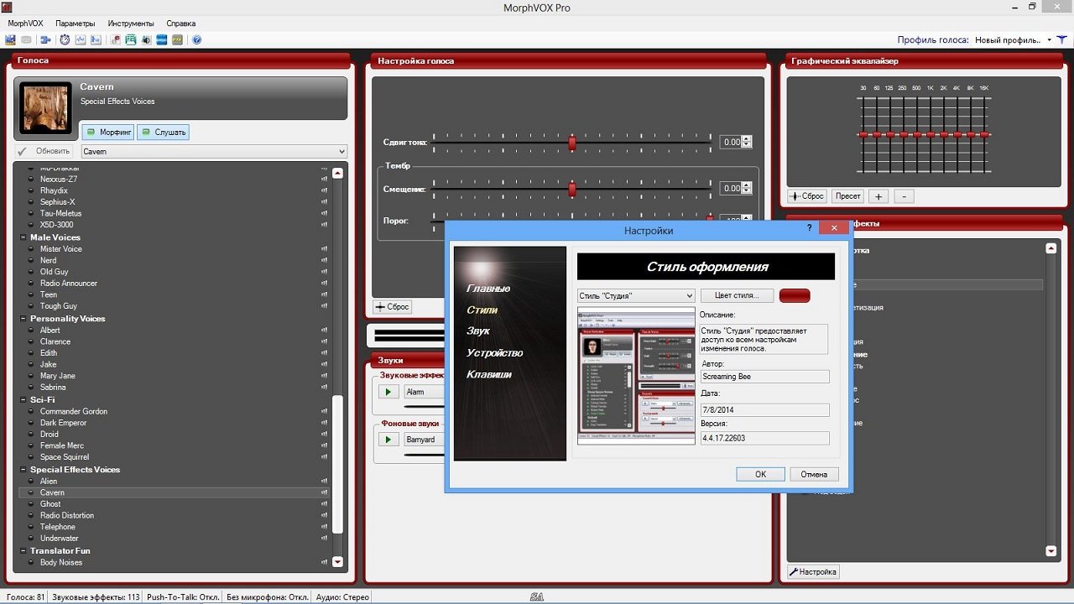Click the waveform icon in the toolbar
Image resolution: width=1074 pixels, height=604 pixels.
click(x=81, y=39)
